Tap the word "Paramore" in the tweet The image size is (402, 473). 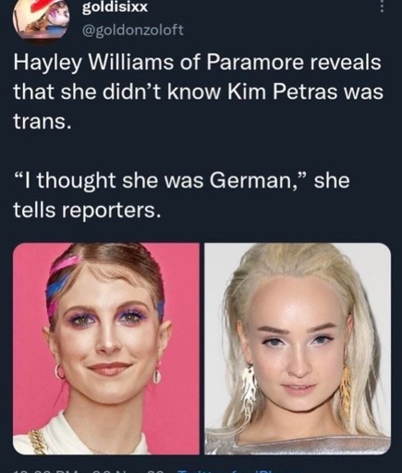pyautogui.click(x=256, y=63)
